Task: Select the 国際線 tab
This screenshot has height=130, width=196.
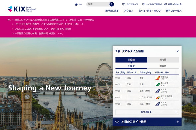Action: (131, 60)
